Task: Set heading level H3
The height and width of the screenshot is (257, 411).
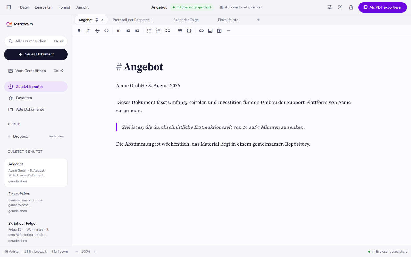Action: pos(137,31)
